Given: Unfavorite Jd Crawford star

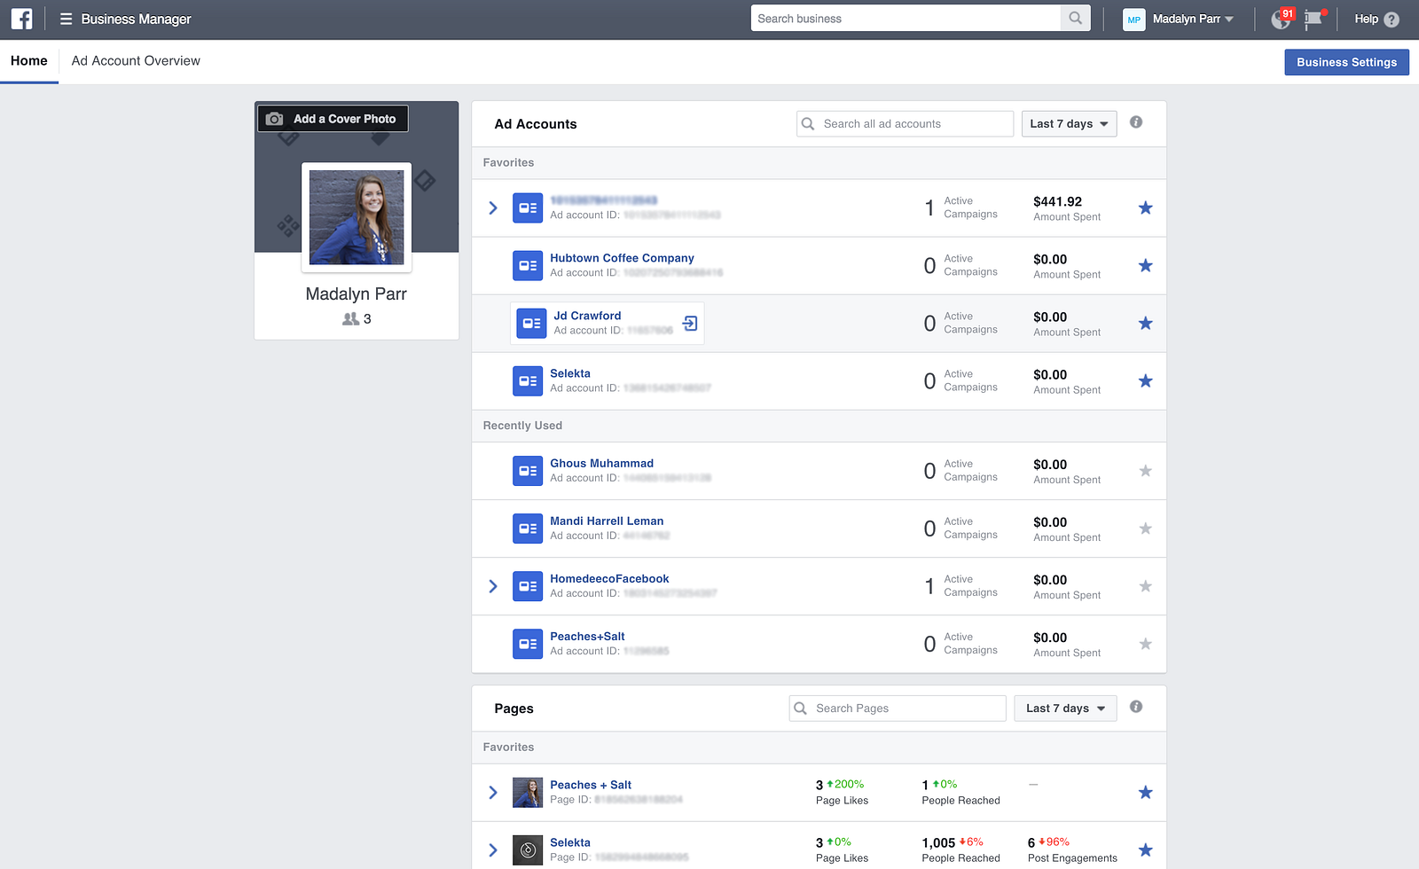Looking at the screenshot, I should (x=1146, y=324).
